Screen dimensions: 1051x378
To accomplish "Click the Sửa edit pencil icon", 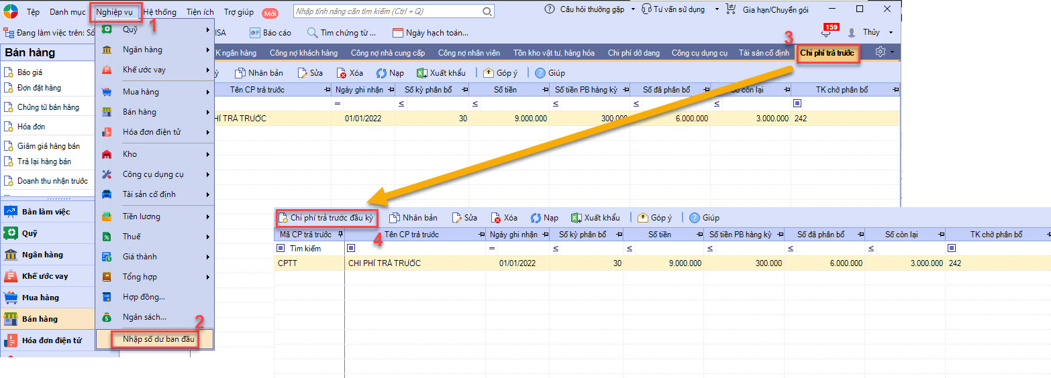I will (x=303, y=72).
